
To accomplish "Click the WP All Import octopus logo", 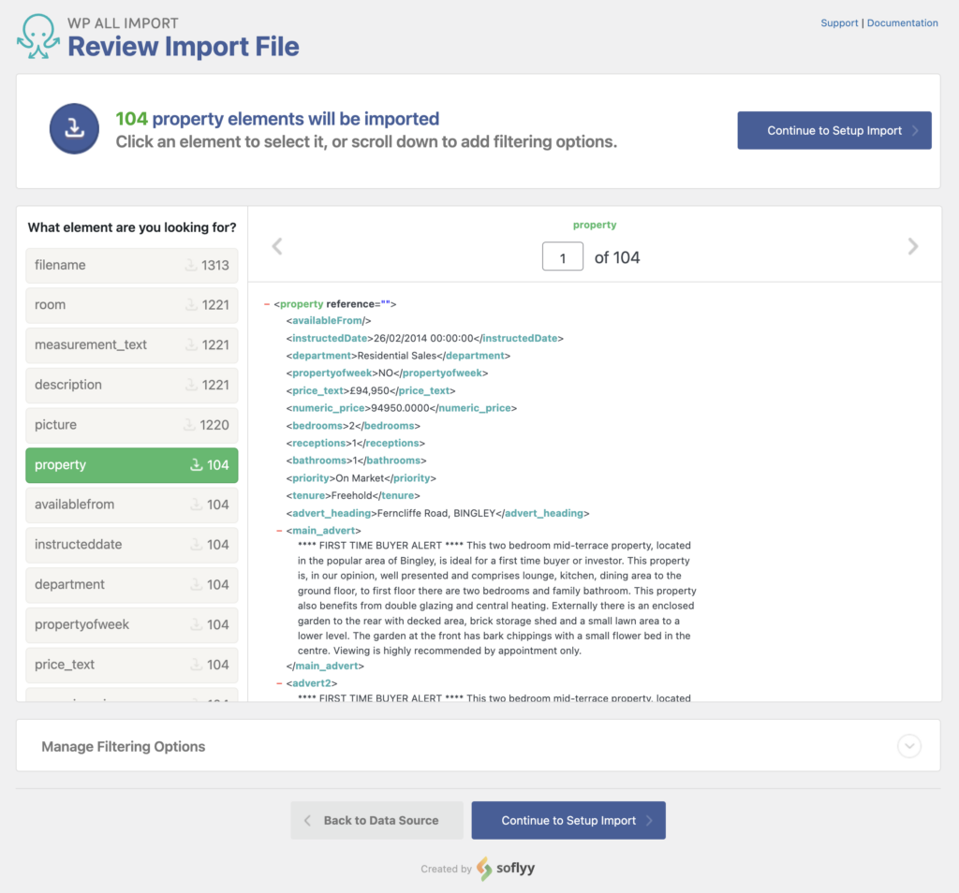I will coord(35,36).
